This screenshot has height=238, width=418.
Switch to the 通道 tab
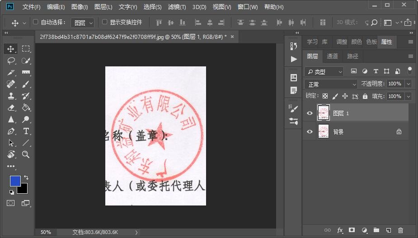pyautogui.click(x=332, y=56)
